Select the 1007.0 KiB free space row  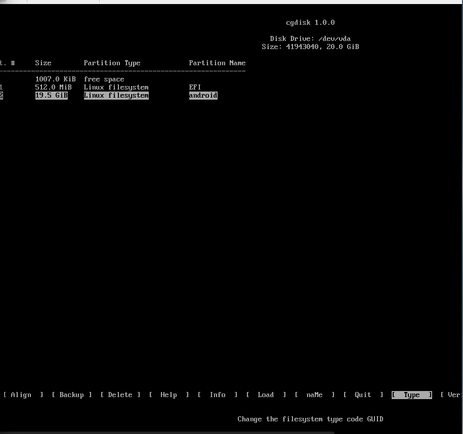(80, 79)
